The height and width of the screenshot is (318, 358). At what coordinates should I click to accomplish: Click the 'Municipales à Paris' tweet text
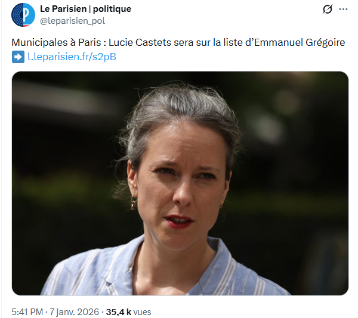pyautogui.click(x=56, y=42)
